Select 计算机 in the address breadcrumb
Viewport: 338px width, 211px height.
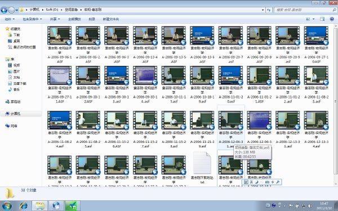(x=34, y=10)
